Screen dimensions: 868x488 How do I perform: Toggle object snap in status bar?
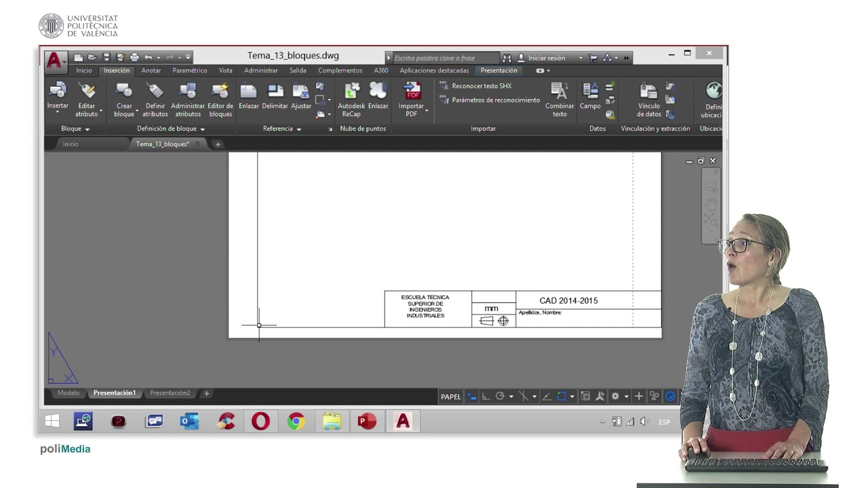[561, 396]
